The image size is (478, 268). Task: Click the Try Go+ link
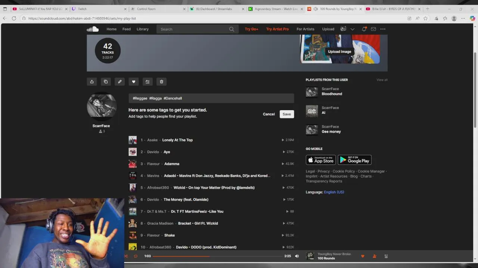point(251,29)
